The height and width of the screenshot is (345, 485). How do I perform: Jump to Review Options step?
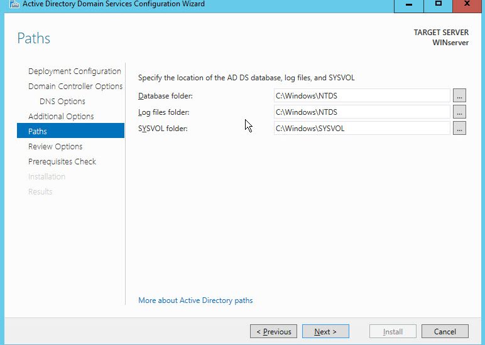55,146
